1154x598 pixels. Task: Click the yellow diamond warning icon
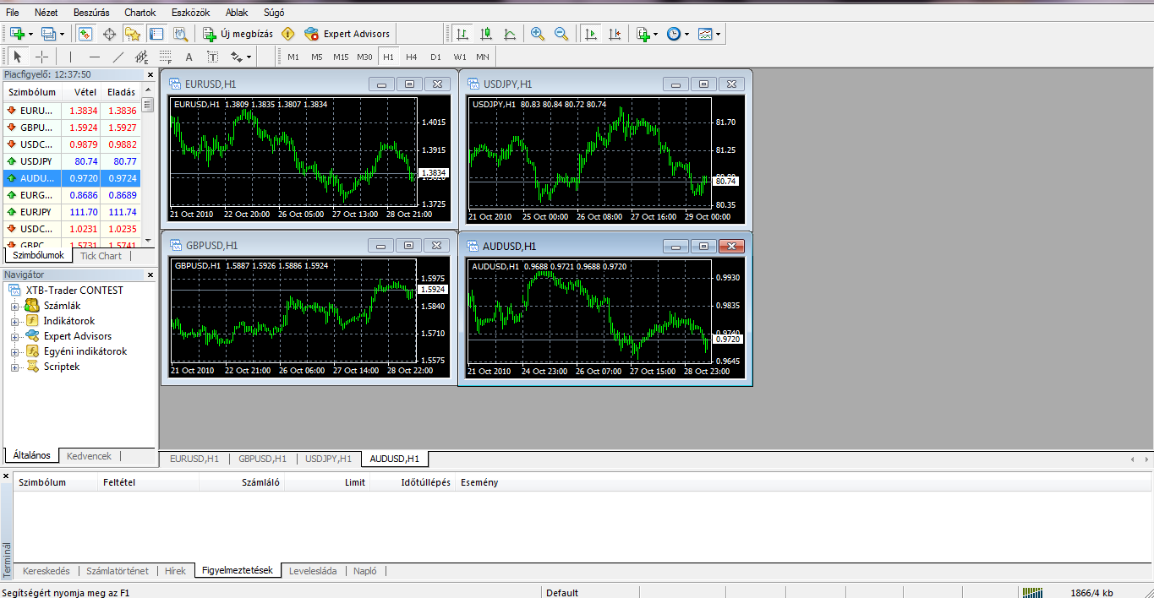point(288,34)
